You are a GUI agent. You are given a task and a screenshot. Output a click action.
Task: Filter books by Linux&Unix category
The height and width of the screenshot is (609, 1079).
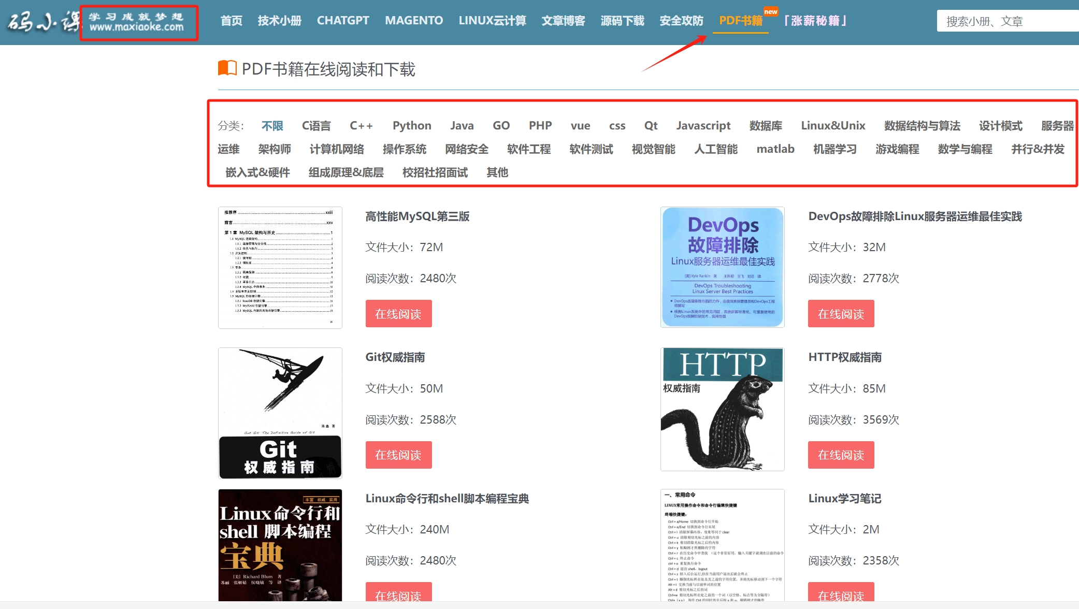pos(832,126)
